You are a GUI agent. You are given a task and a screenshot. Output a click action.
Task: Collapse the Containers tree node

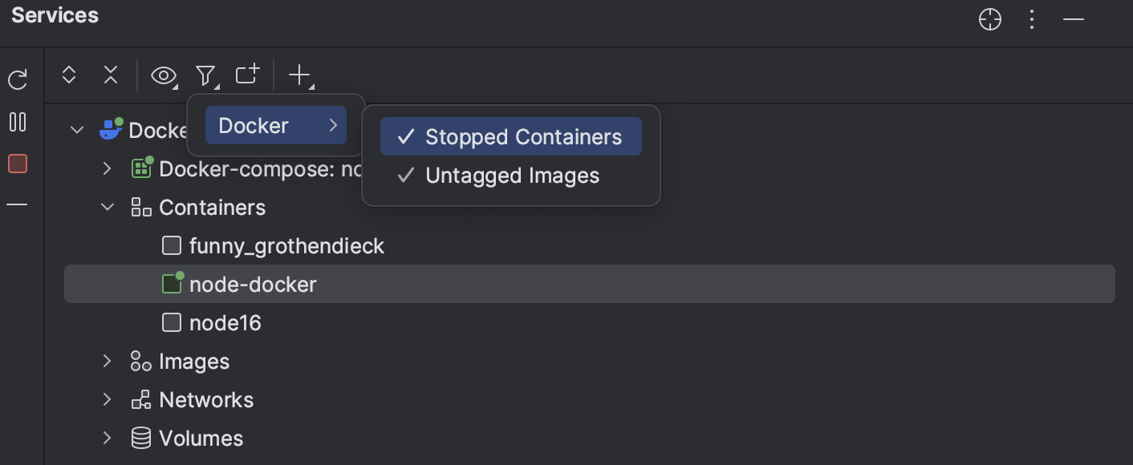(108, 207)
